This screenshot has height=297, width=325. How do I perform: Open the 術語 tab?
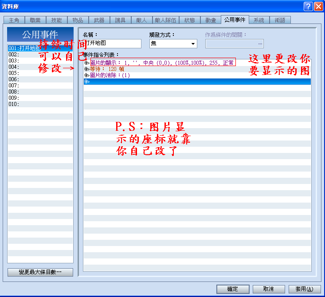pos(280,20)
